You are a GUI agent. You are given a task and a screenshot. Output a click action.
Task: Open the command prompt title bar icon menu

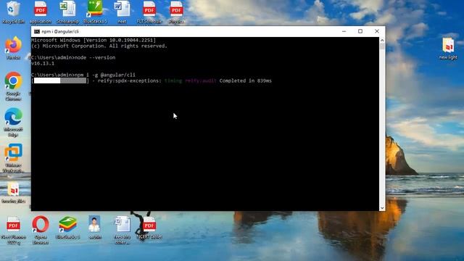click(x=37, y=31)
